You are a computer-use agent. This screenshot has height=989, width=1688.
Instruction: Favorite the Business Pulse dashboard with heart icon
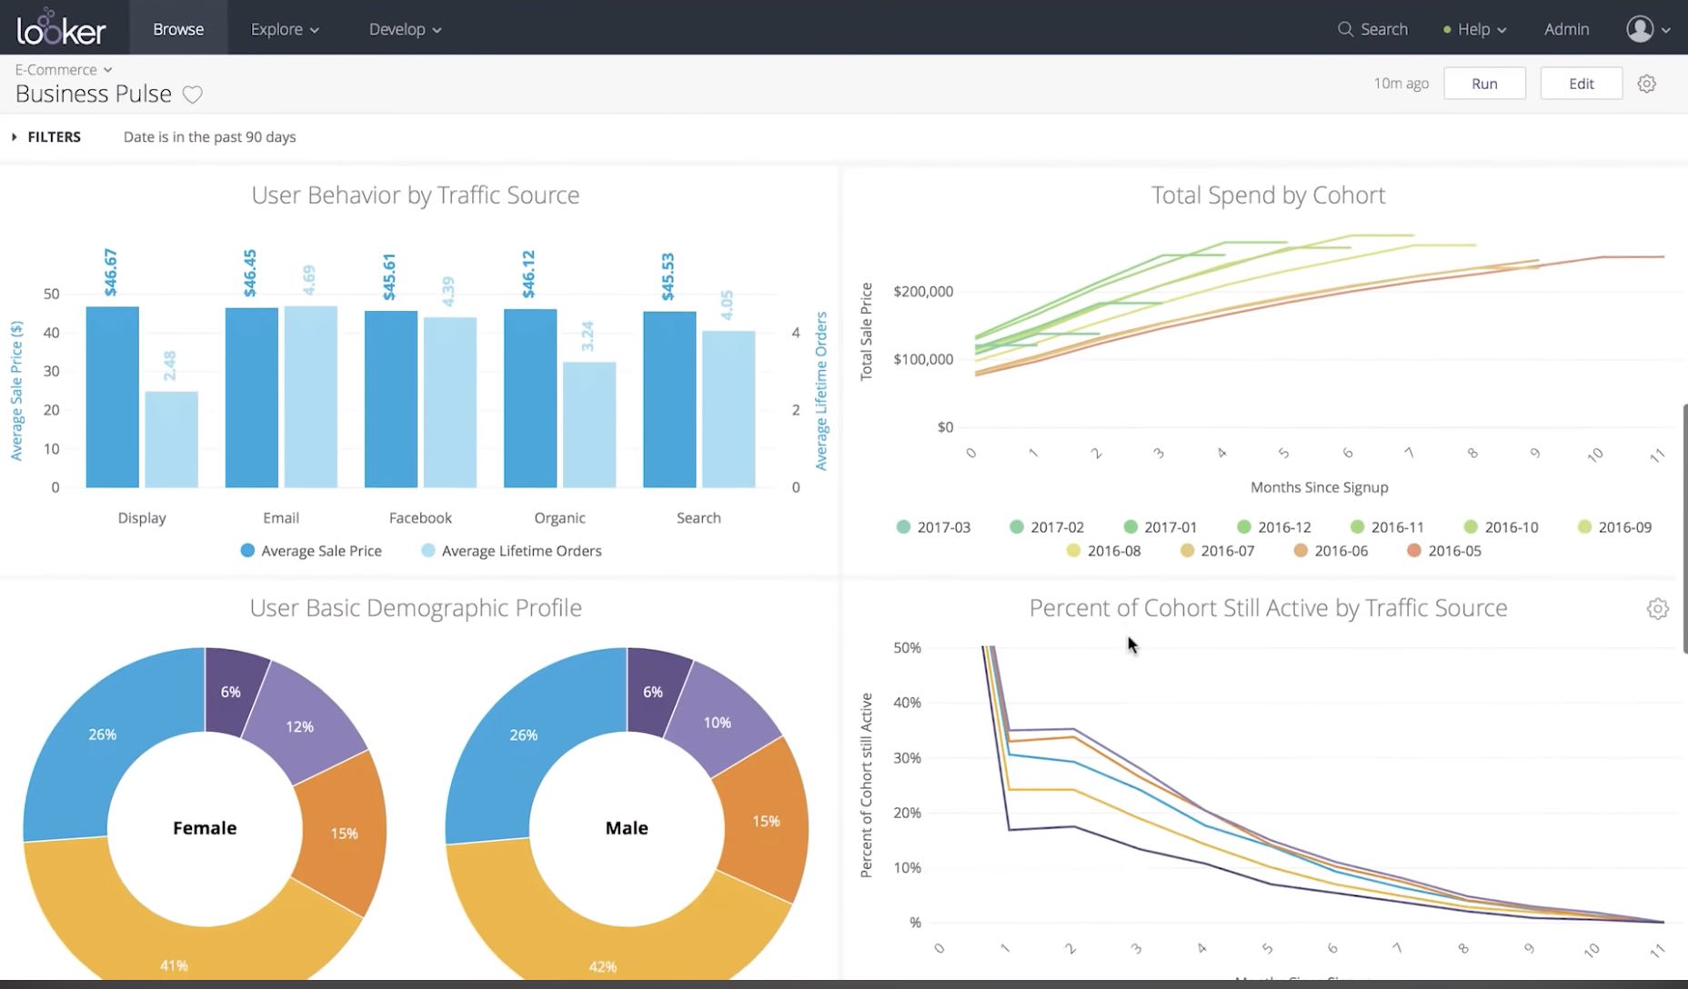(x=192, y=95)
